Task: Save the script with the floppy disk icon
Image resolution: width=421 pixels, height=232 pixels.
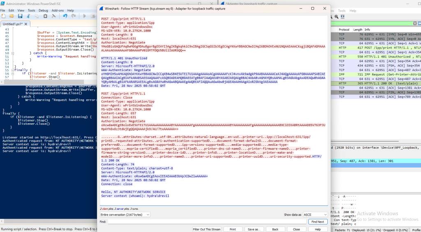Action: [20, 16]
